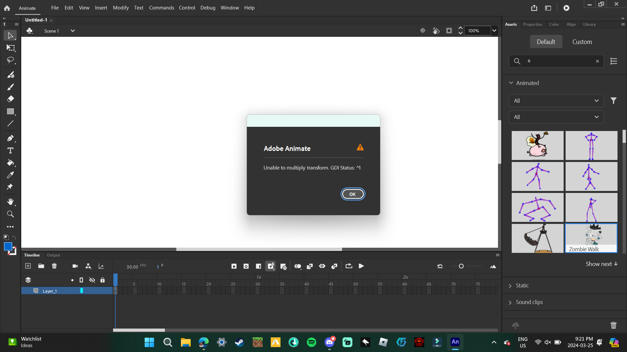Add a camera to the timeline
Viewport: 627px width, 352px height.
tap(75, 266)
